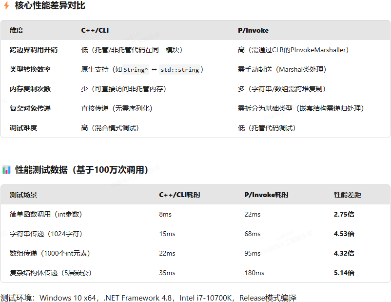Click the 15ms value
The height and width of the screenshot is (302, 391).
tap(167, 234)
